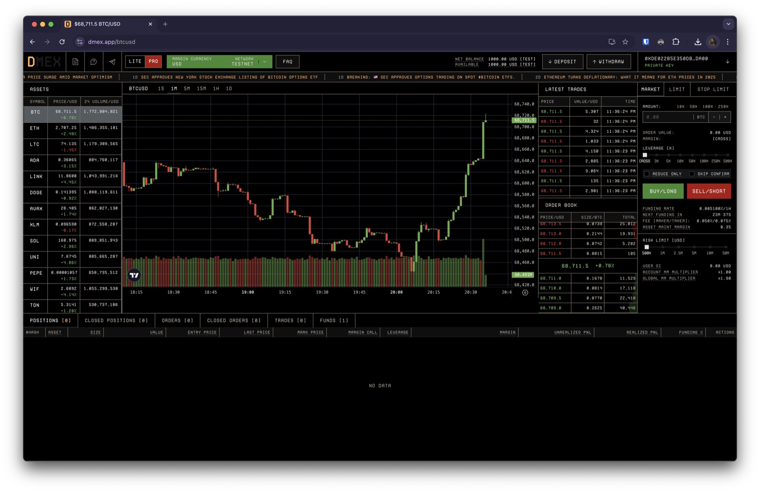
Task: Bookmark this page with the star icon
Action: 625,42
